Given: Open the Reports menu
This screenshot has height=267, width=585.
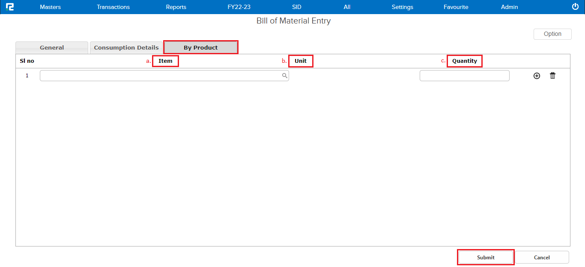Looking at the screenshot, I should pos(176,7).
